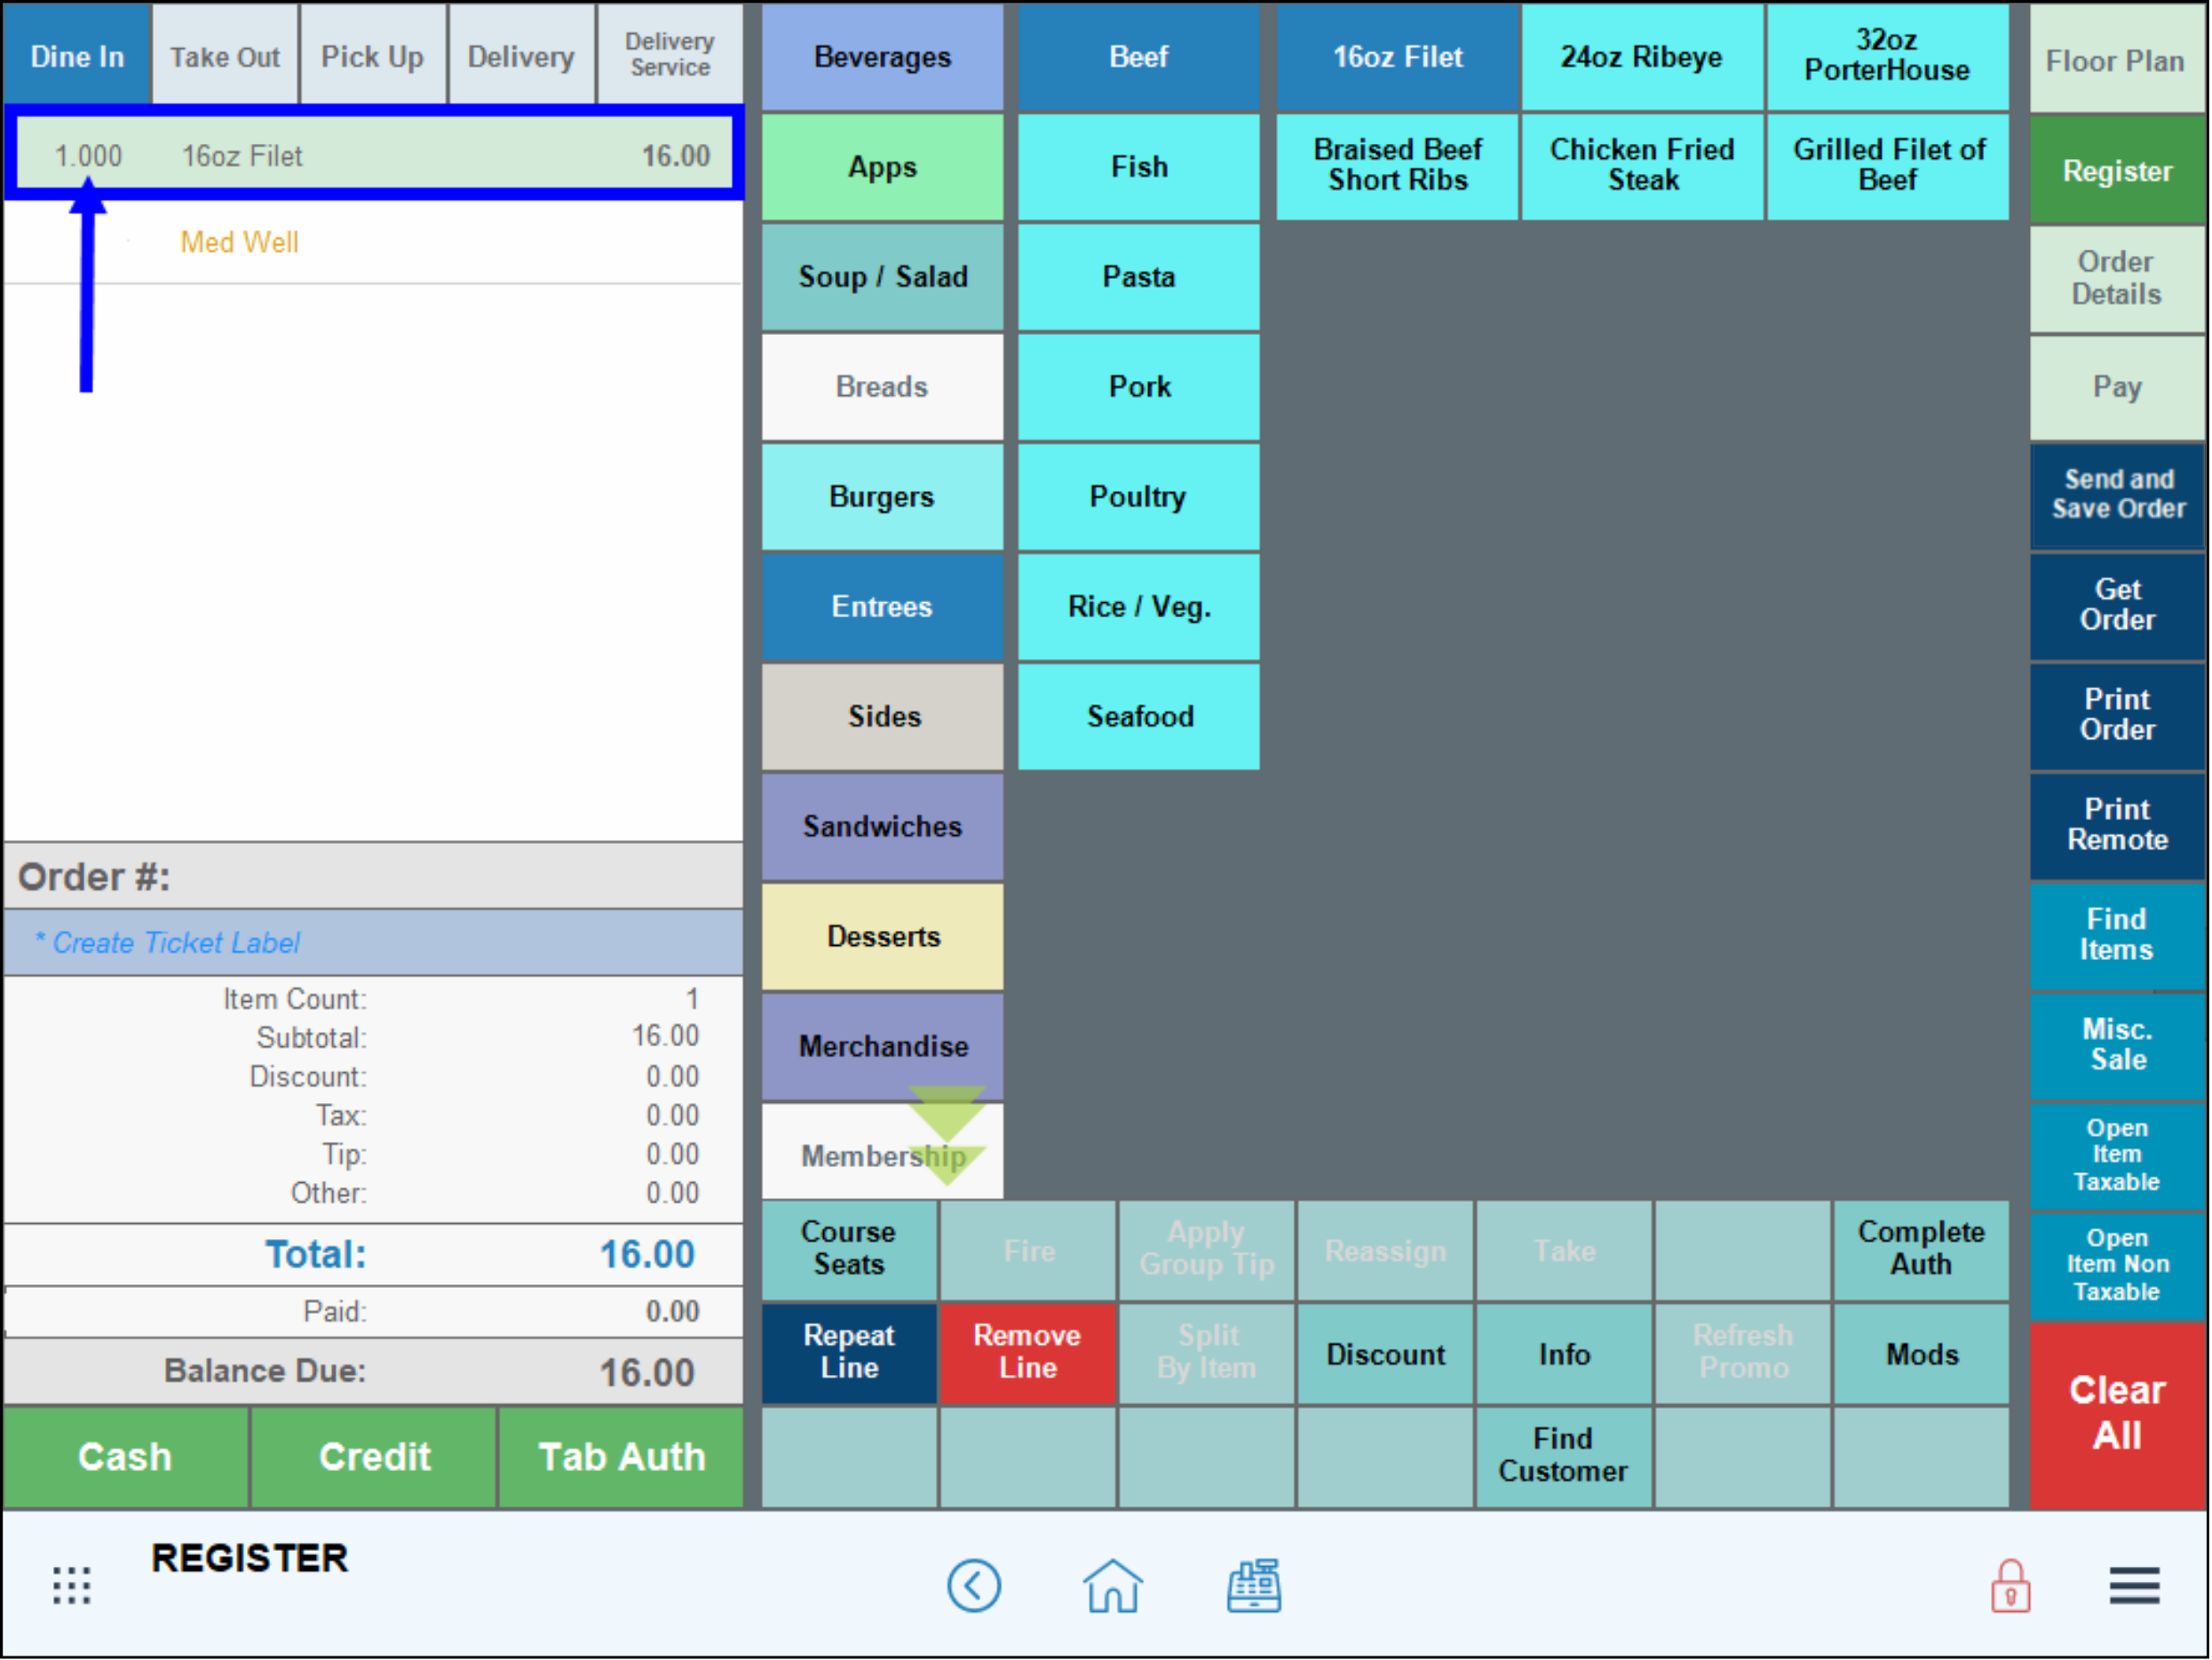2212x1660 pixels.
Task: Send and Save the current order
Action: point(2117,494)
